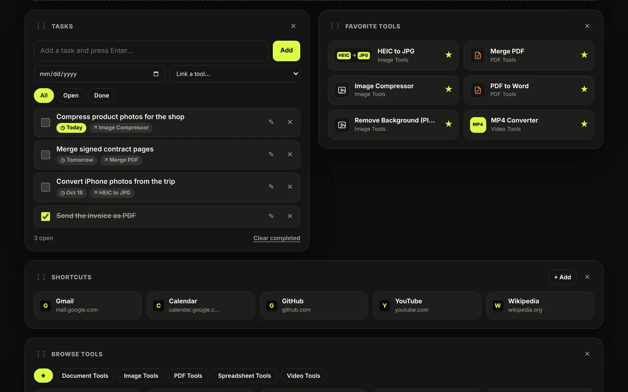This screenshot has width=628, height=392.
Task: Click the star on Image Compressor
Action: click(x=448, y=89)
